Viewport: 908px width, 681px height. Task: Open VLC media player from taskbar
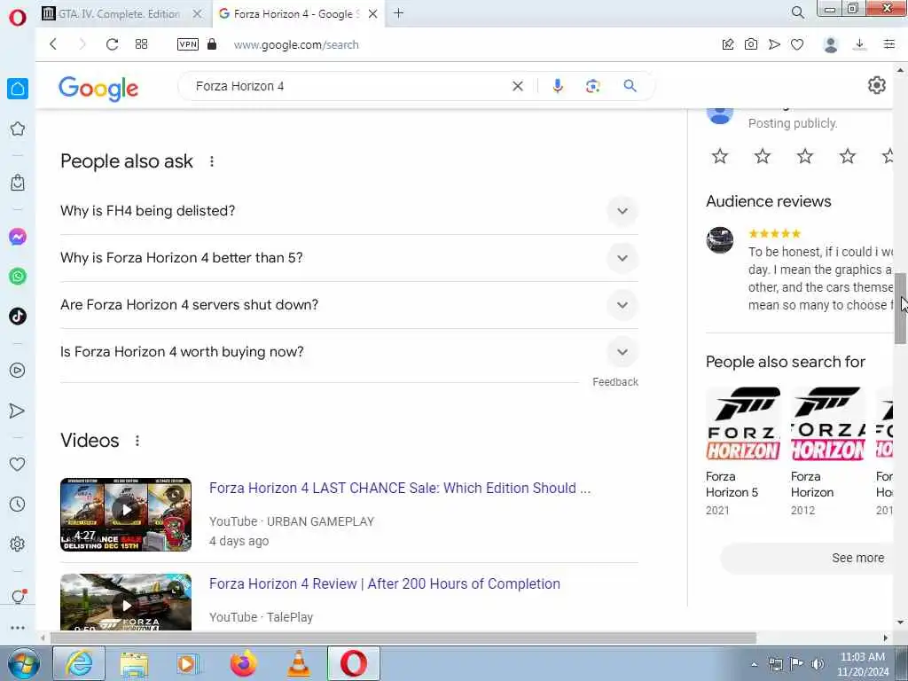pos(298,663)
